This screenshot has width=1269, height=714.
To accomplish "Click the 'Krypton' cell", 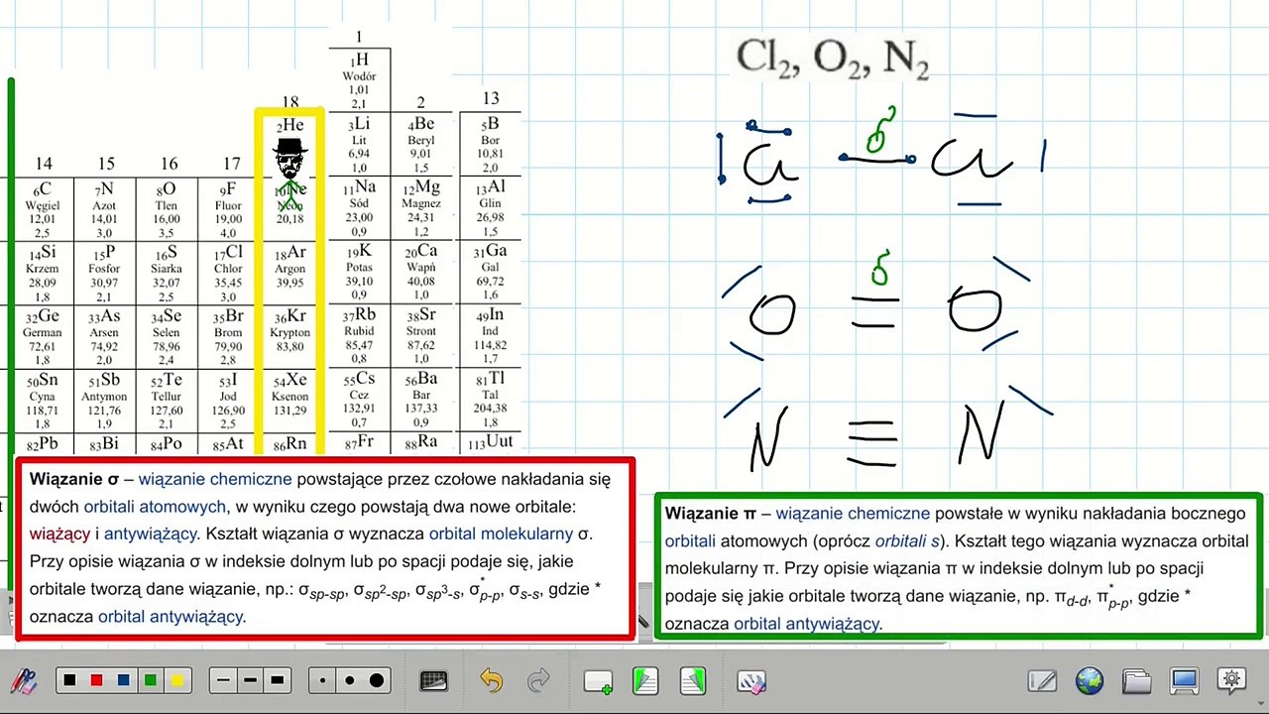I will (290, 336).
